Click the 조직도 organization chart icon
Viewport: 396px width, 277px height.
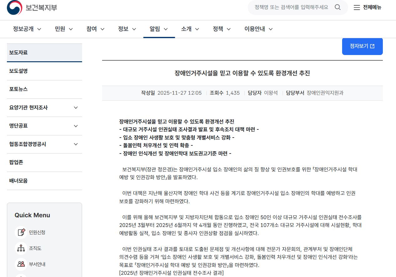click(21, 248)
